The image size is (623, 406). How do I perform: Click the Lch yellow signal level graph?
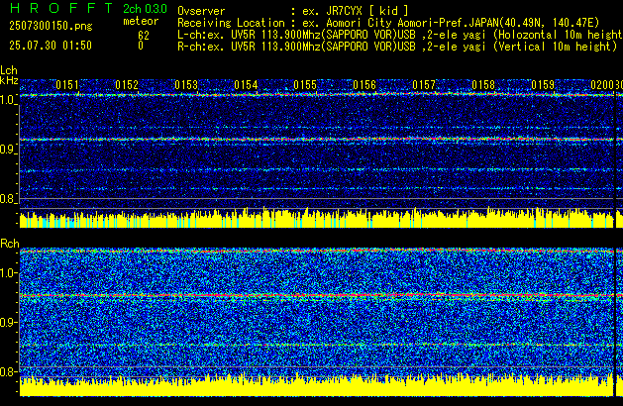click(x=317, y=218)
